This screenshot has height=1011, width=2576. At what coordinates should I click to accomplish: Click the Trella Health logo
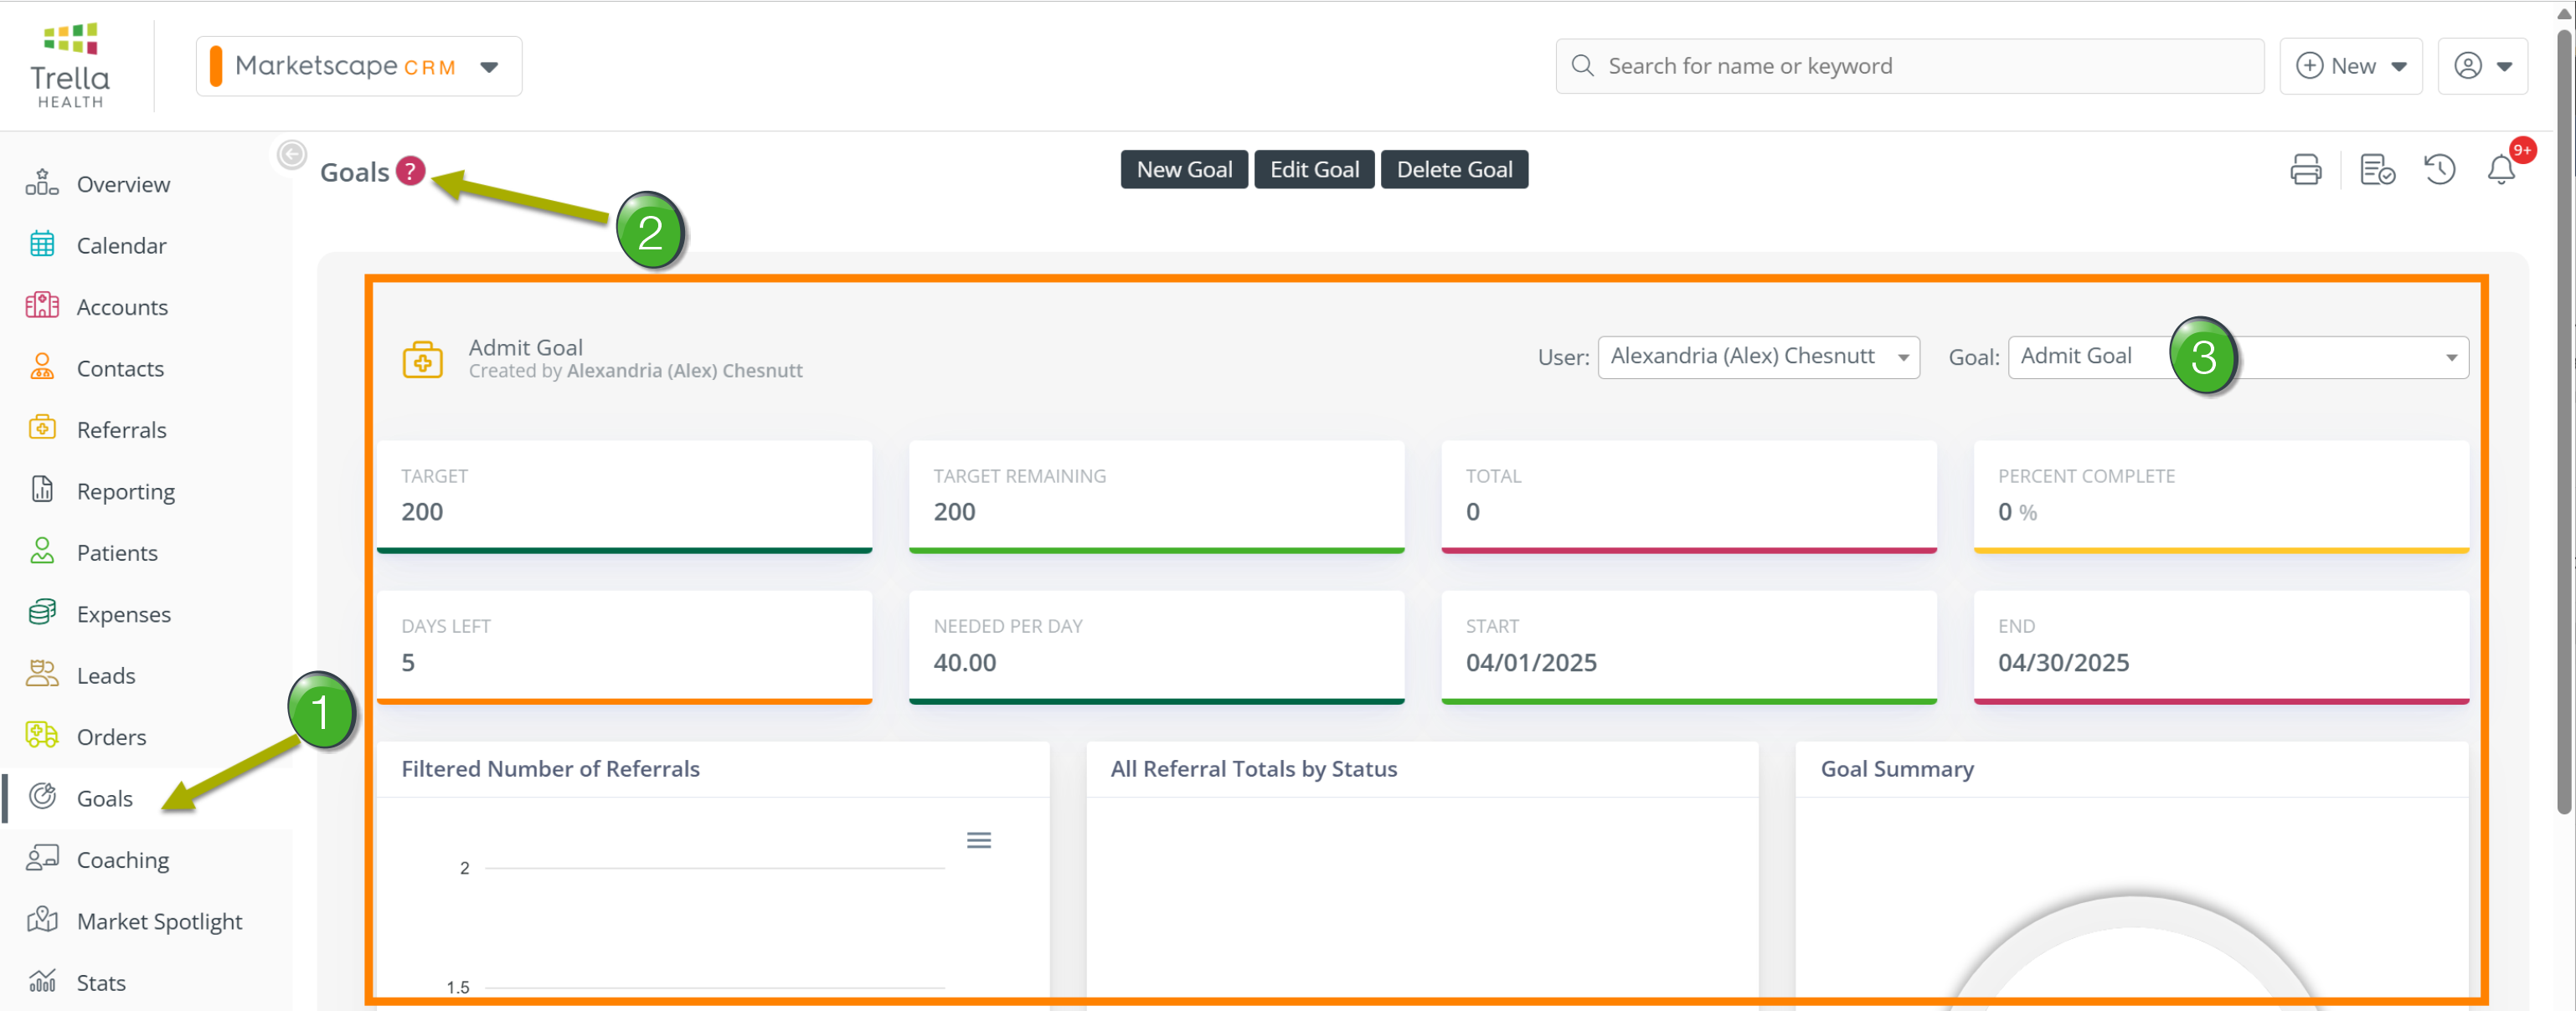(x=70, y=66)
